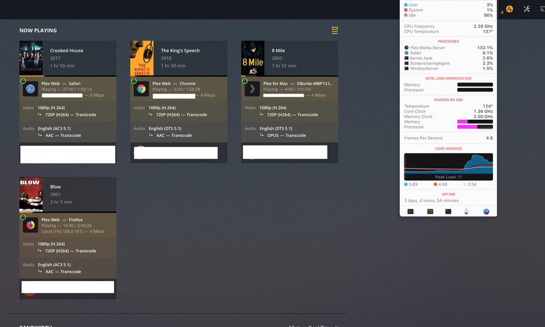Viewport: 545px width, 327px height.
Task: Click 'Plex Web — Safari' player text
Action: coord(61,84)
